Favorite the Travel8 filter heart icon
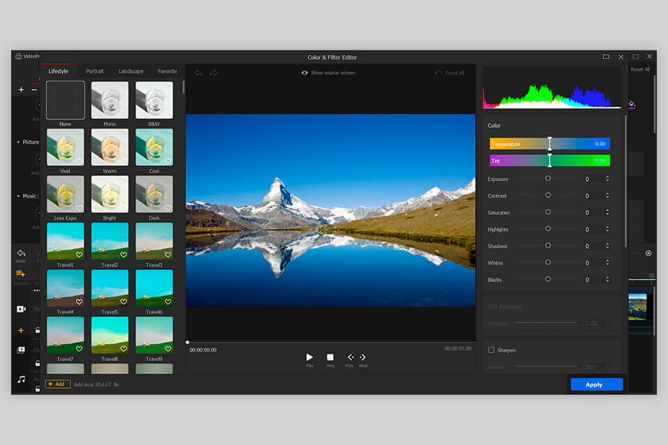This screenshot has height=445, width=668. pyautogui.click(x=124, y=348)
